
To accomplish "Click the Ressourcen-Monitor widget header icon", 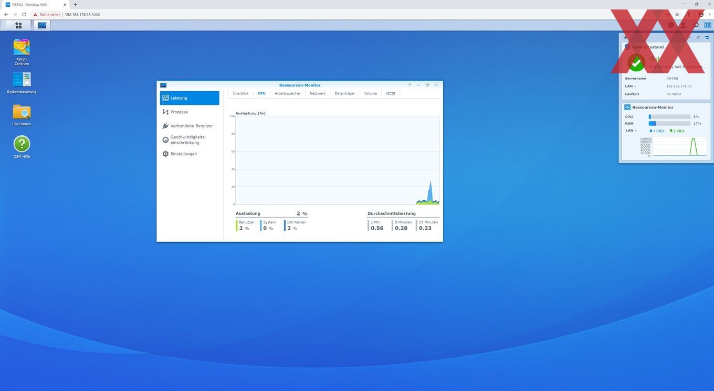I will pyautogui.click(x=627, y=107).
